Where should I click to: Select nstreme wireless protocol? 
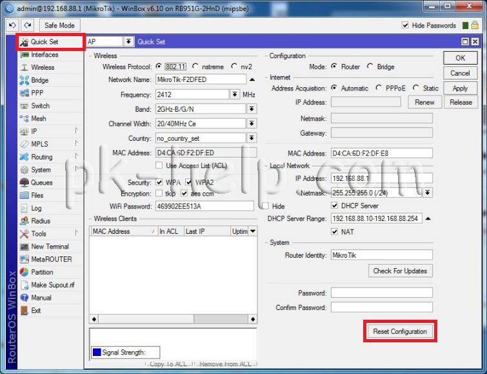[x=195, y=67]
